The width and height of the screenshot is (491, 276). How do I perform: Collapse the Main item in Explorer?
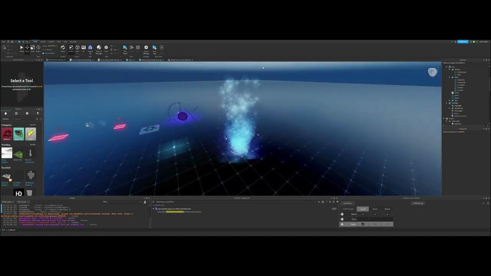tap(449, 77)
